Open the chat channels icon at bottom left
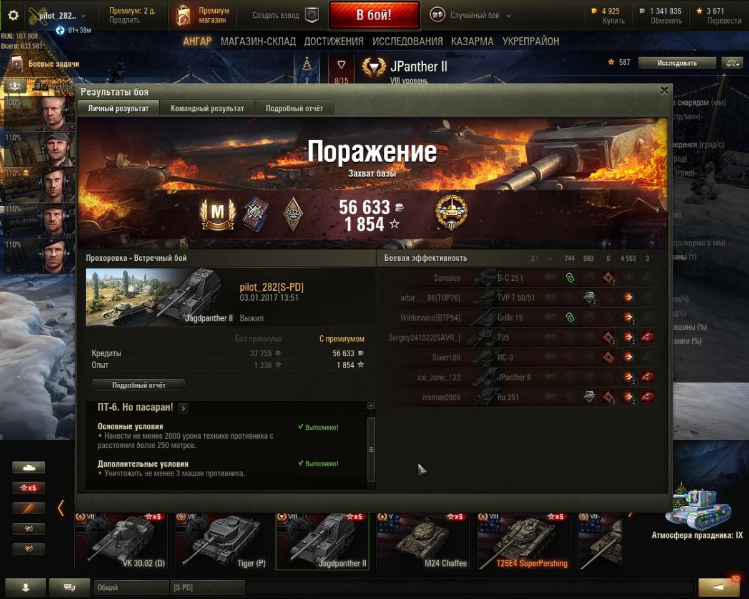 (69, 587)
